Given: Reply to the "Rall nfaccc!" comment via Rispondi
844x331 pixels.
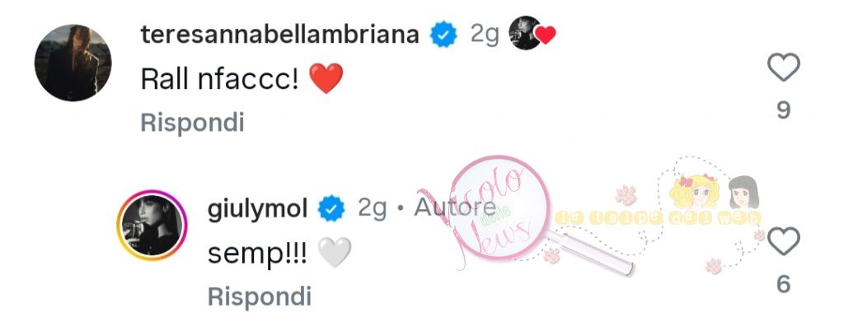Looking at the screenshot, I should (192, 123).
